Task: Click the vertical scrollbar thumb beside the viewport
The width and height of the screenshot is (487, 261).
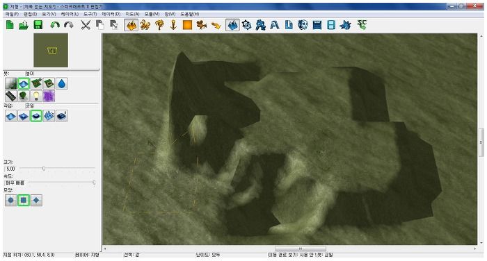Action: pyautogui.click(x=481, y=143)
